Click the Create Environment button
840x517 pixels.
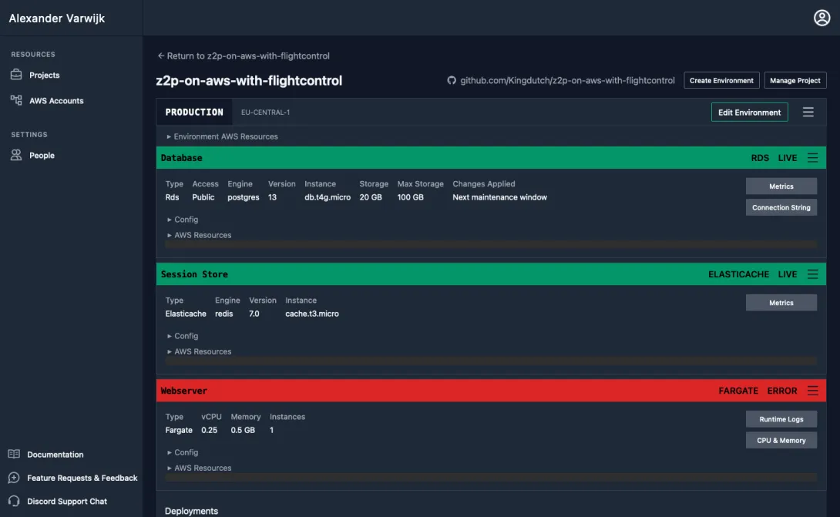pyautogui.click(x=721, y=79)
